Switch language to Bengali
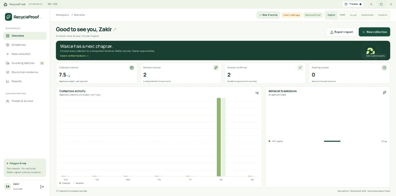 click(342, 15)
